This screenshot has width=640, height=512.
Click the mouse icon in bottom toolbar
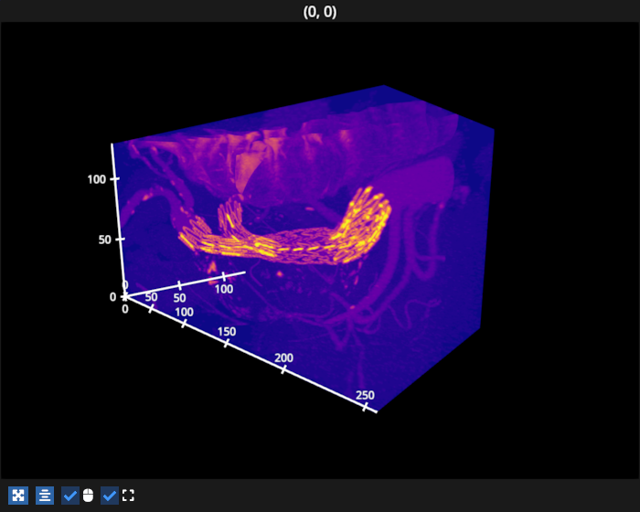tap(88, 496)
